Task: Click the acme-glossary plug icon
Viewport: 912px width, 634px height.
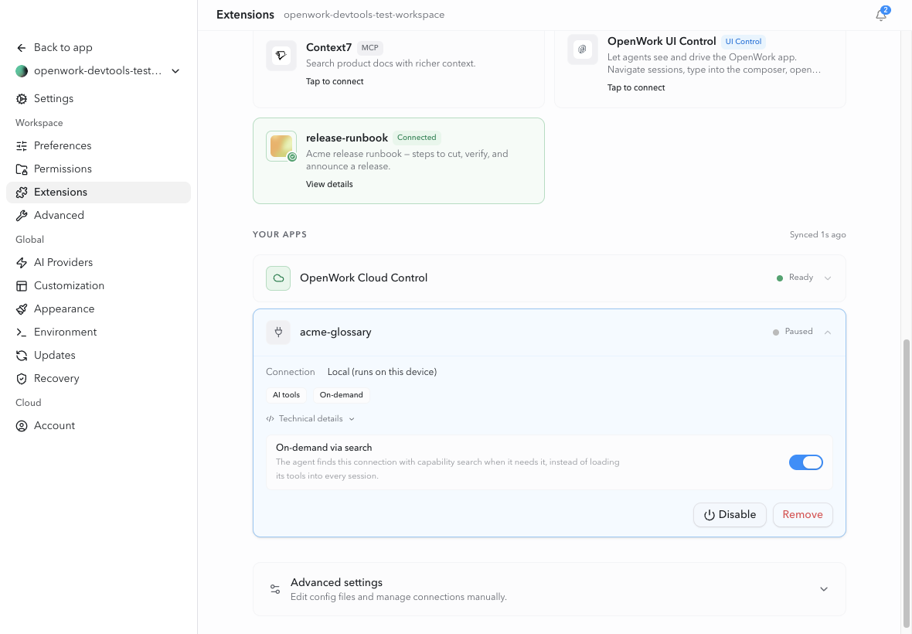Action: coord(278,332)
